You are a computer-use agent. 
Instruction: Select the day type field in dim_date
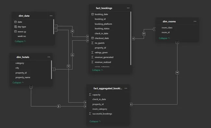(22, 27)
